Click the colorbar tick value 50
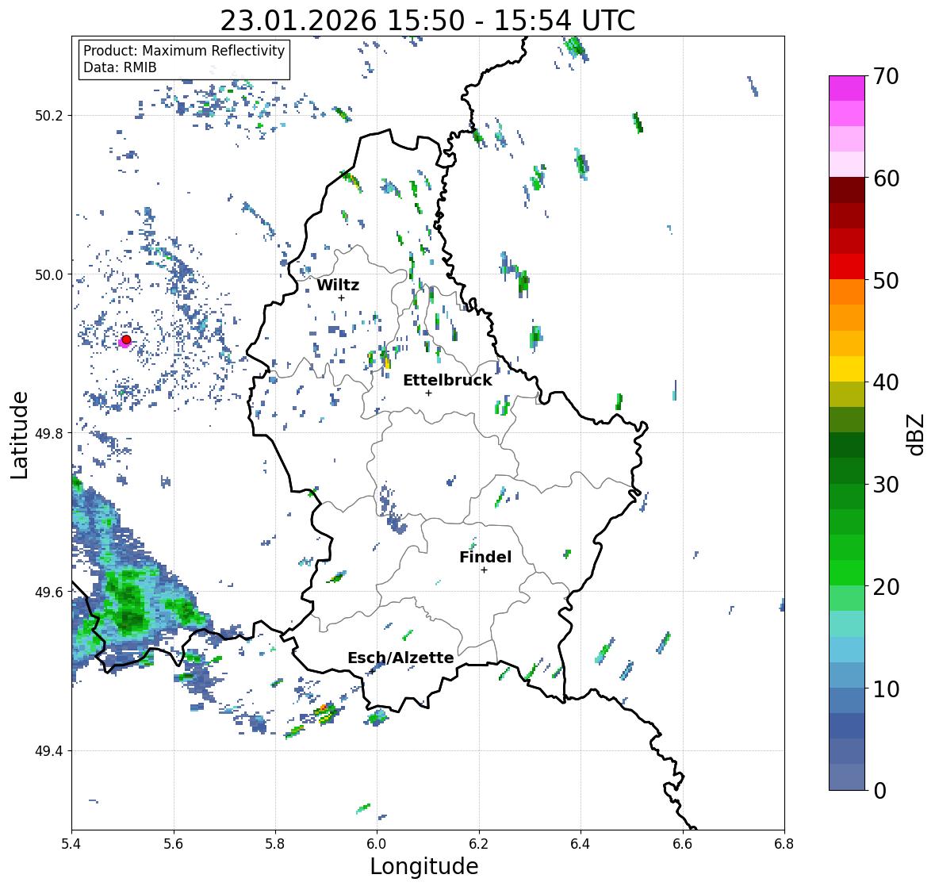Viewport: 935px width, 886px height. tap(886, 280)
